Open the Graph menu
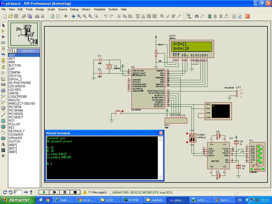272x204 pixels. pos(51,9)
